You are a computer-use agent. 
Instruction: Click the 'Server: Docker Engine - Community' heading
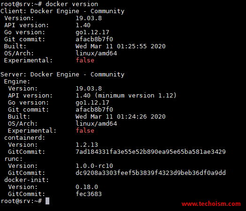click(62, 75)
